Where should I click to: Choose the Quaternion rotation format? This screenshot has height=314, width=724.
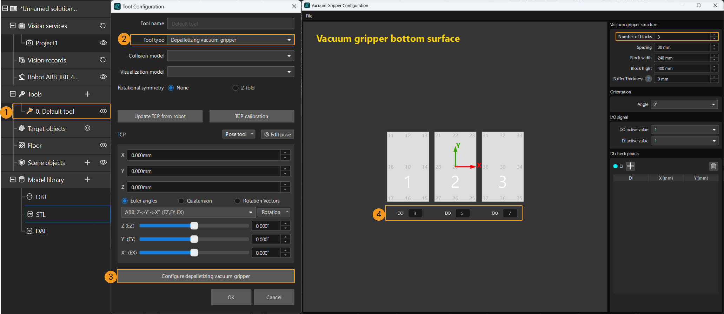[x=181, y=201]
